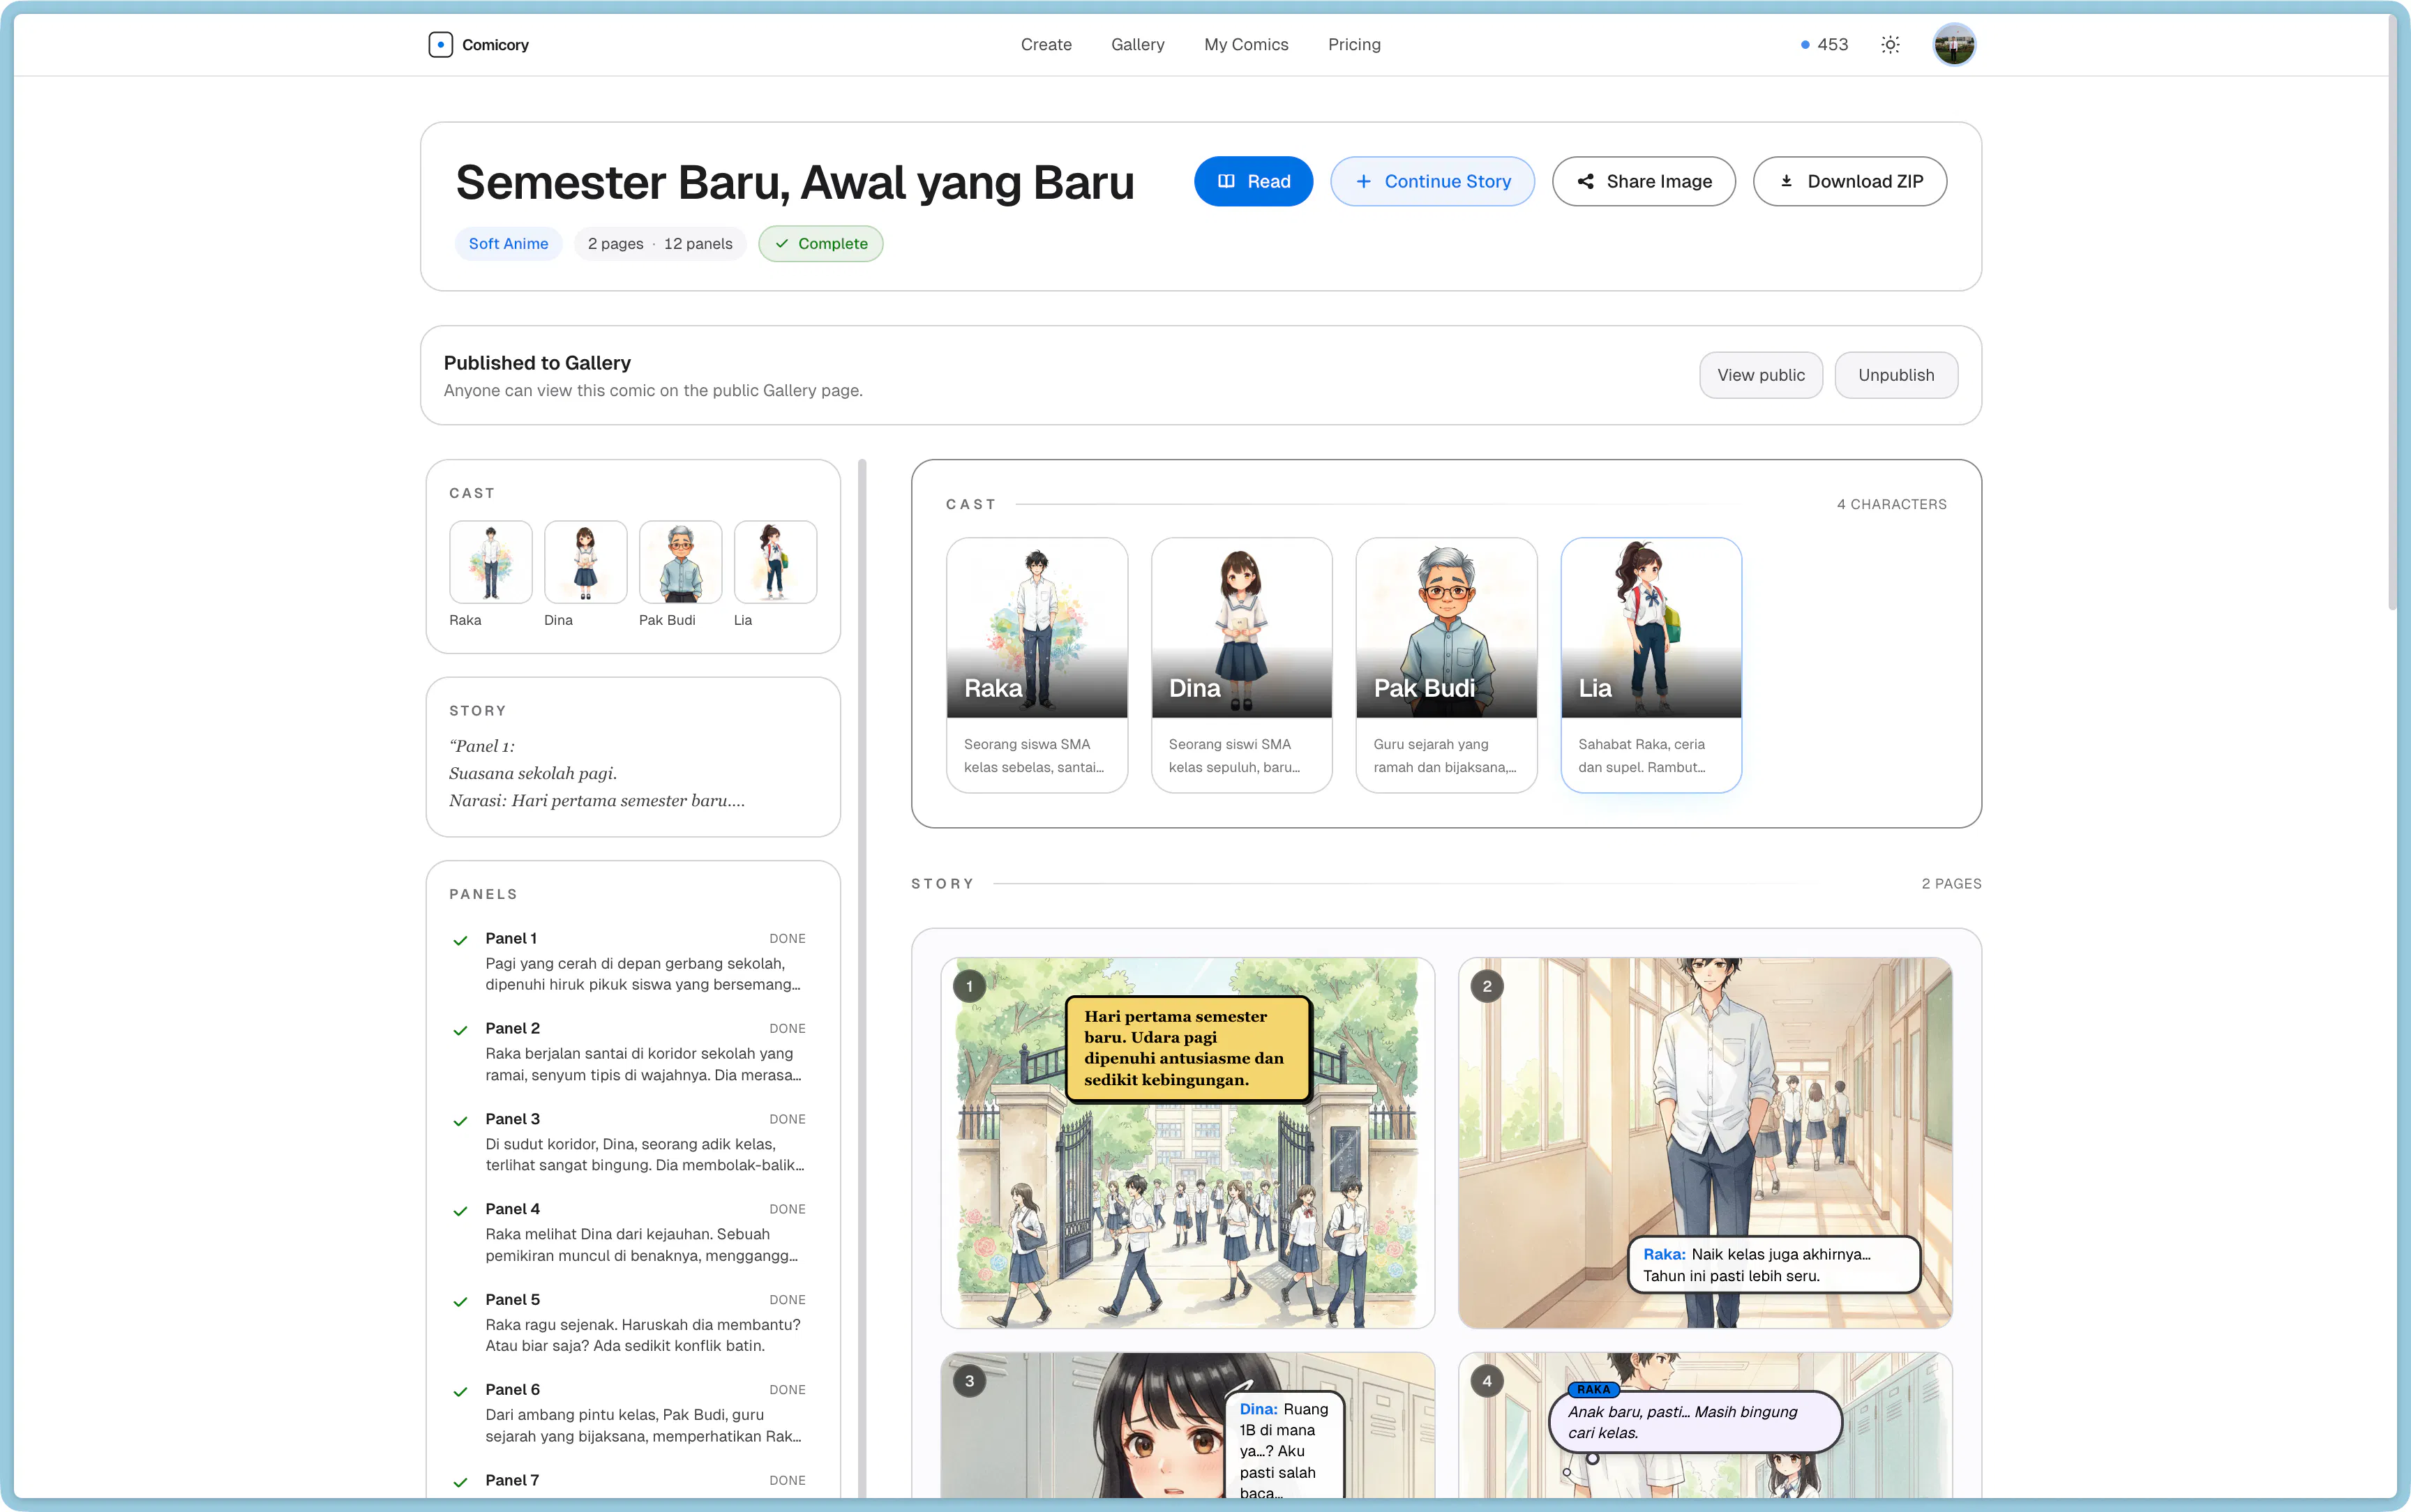The width and height of the screenshot is (2411, 1512).
Task: Click the number 1 badge on comic panel
Action: [969, 986]
